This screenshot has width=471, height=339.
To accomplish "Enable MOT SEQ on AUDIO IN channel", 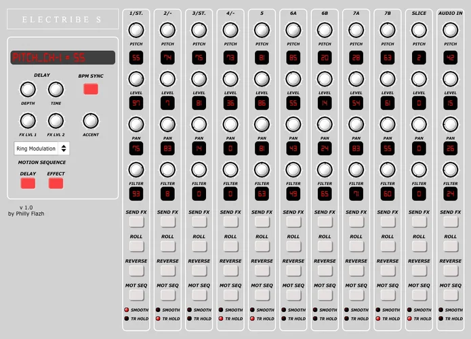I will pos(451,296).
